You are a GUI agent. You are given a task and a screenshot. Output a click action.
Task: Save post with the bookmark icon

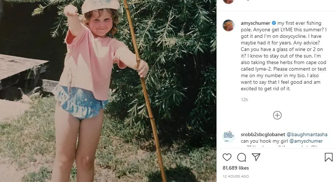328,157
